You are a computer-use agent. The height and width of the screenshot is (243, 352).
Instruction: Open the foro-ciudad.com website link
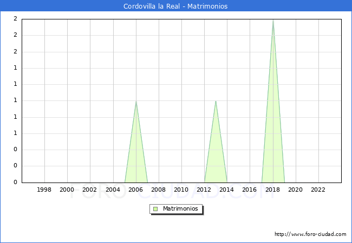click(310, 234)
